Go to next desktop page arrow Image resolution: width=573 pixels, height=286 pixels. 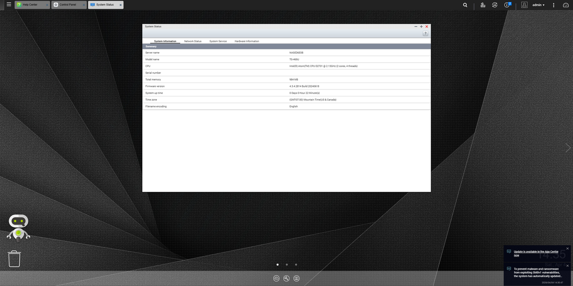pyautogui.click(x=568, y=148)
